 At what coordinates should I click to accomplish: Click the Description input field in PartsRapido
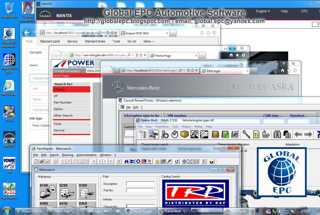(140, 184)
